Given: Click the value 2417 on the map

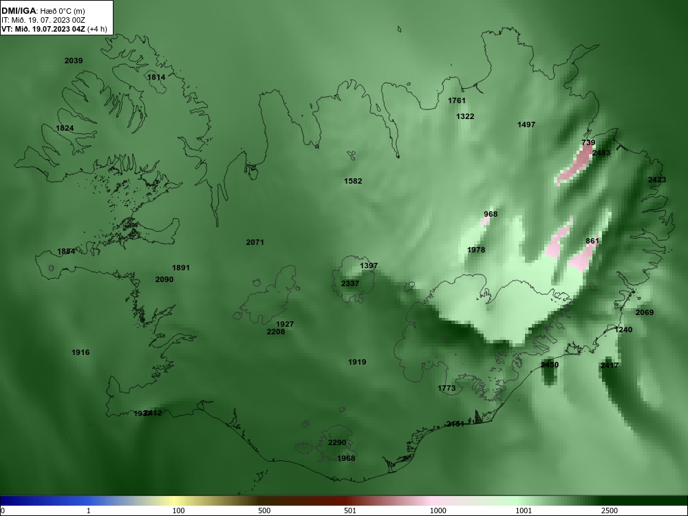Looking at the screenshot, I should coord(609,365).
